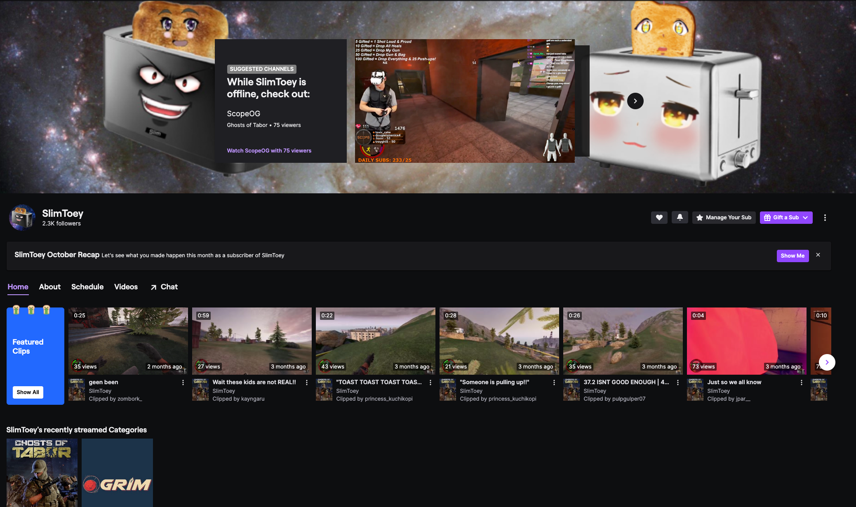Open popout Chat arrow link
856x507 pixels.
[164, 287]
